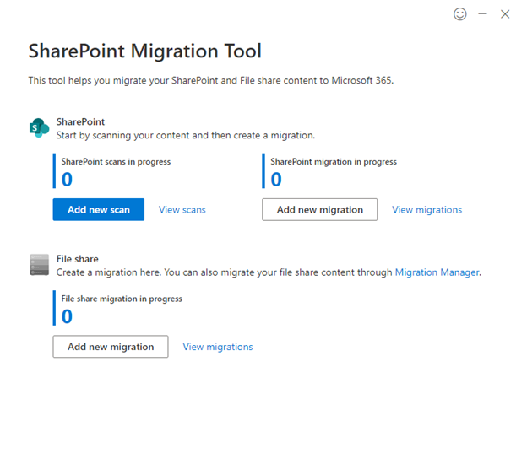Click the File share server icon
Screen dimensions: 527x464
click(x=39, y=265)
